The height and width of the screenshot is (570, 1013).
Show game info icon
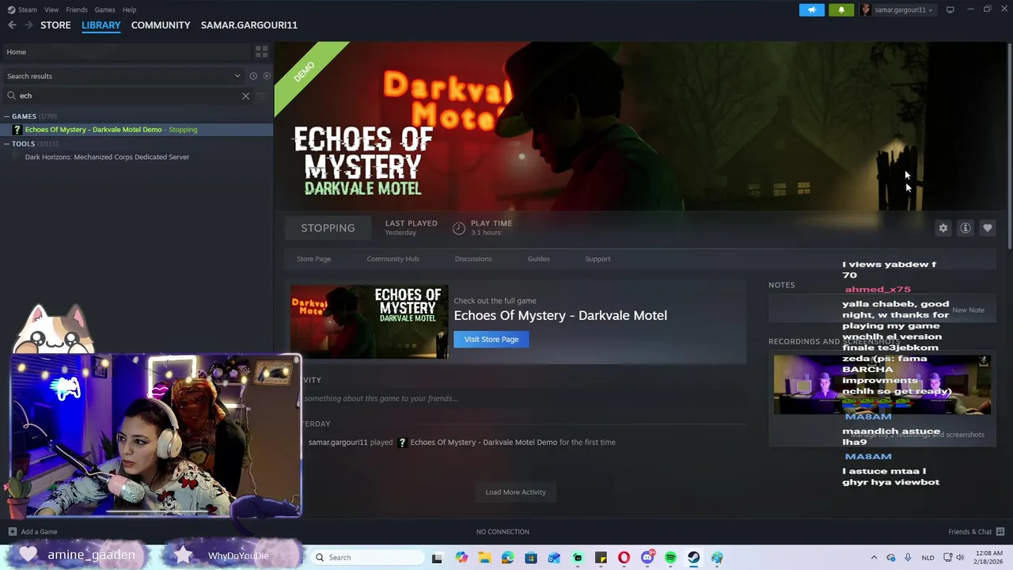point(965,228)
